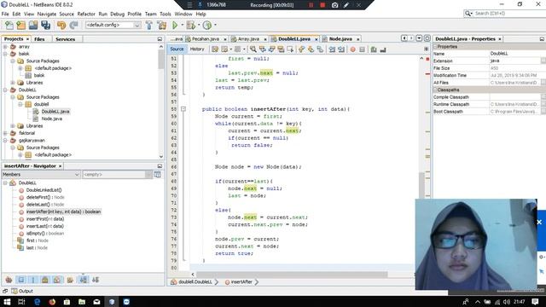Open the Source menu
Image resolution: width=546 pixels, height=307 pixels.
67,14
